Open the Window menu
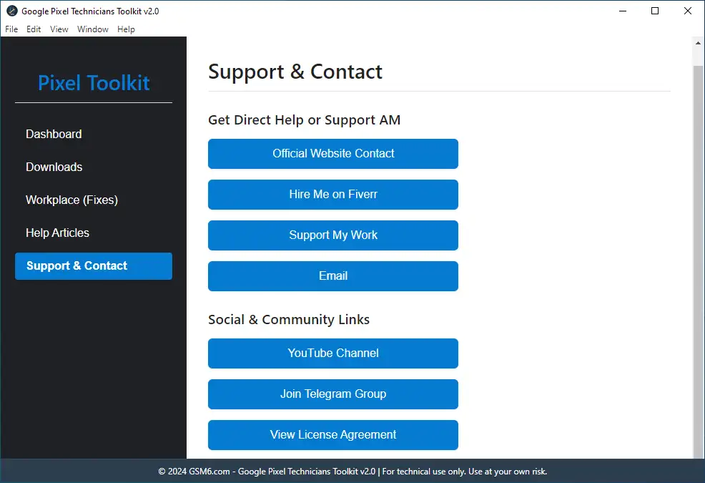 click(x=92, y=29)
